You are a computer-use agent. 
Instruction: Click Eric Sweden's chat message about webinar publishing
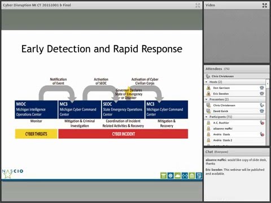[235, 171]
